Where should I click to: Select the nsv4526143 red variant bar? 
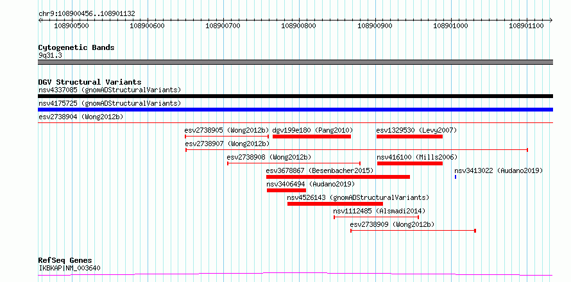[335, 204]
